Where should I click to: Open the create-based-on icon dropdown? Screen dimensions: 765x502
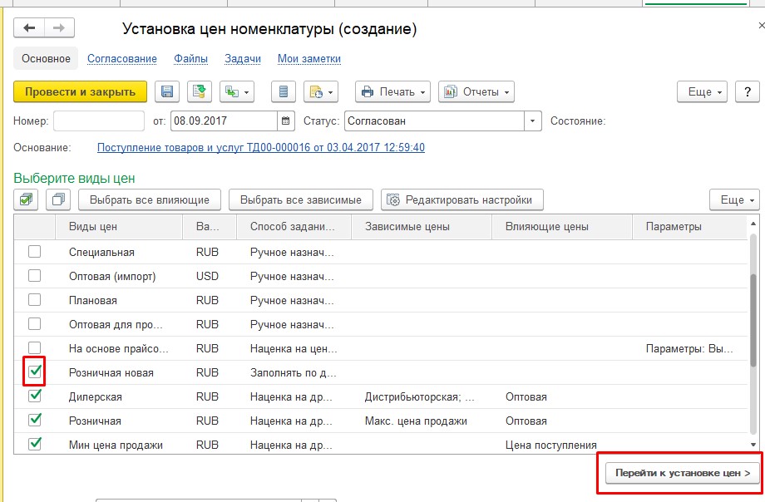[x=237, y=91]
